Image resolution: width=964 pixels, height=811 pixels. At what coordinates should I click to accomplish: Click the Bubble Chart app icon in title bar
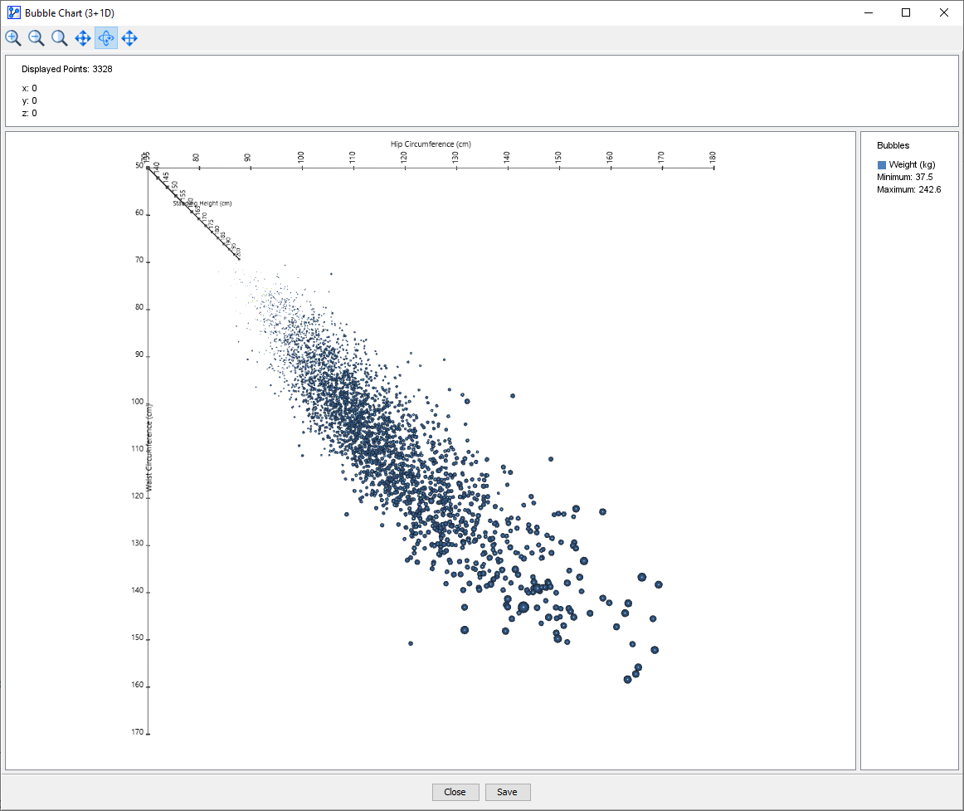point(13,12)
